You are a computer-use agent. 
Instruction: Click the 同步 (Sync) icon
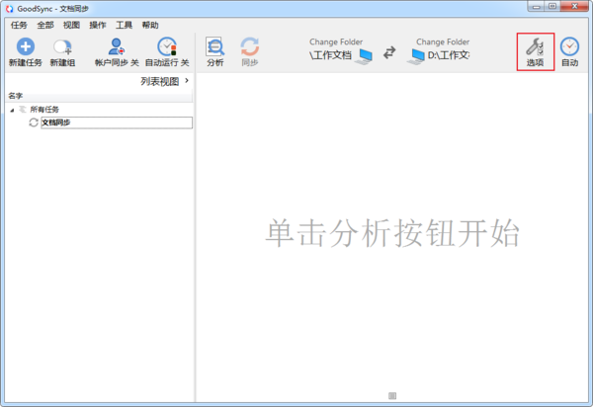tap(250, 46)
